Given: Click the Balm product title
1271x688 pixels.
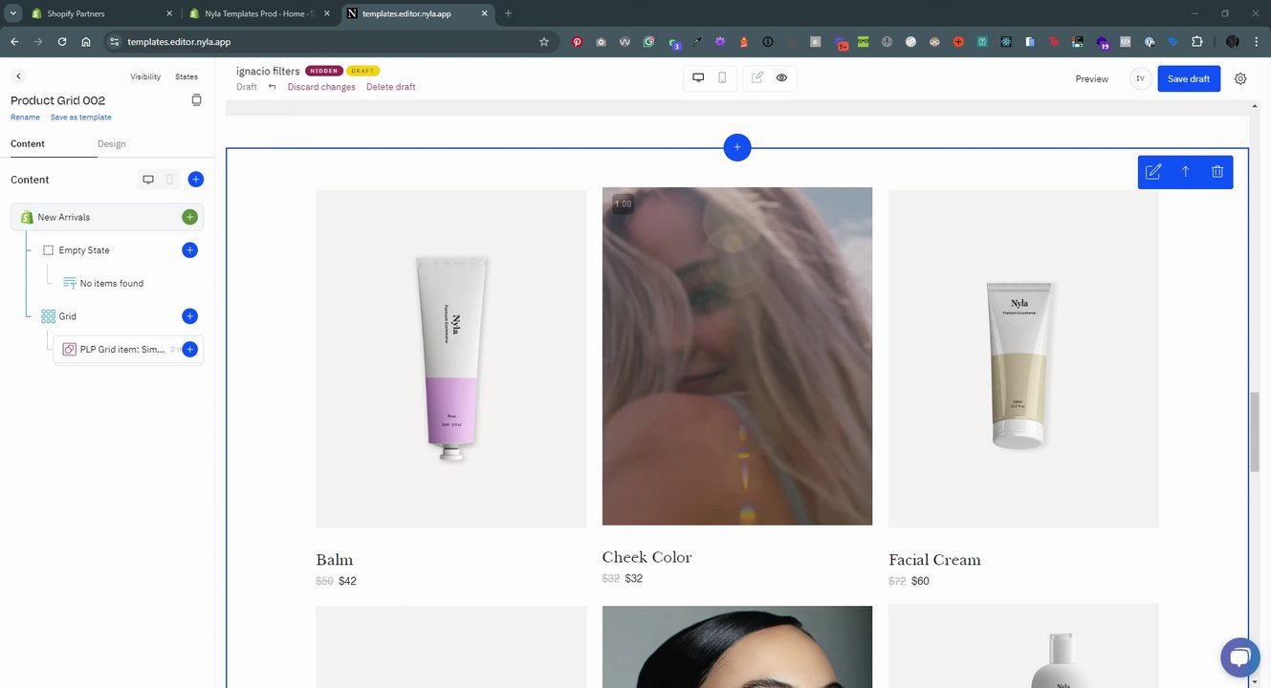Looking at the screenshot, I should [335, 560].
